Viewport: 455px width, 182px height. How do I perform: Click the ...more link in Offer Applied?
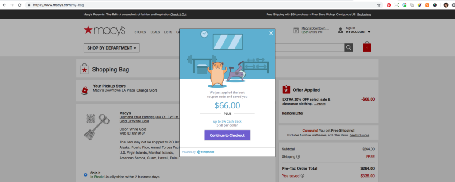point(319,104)
